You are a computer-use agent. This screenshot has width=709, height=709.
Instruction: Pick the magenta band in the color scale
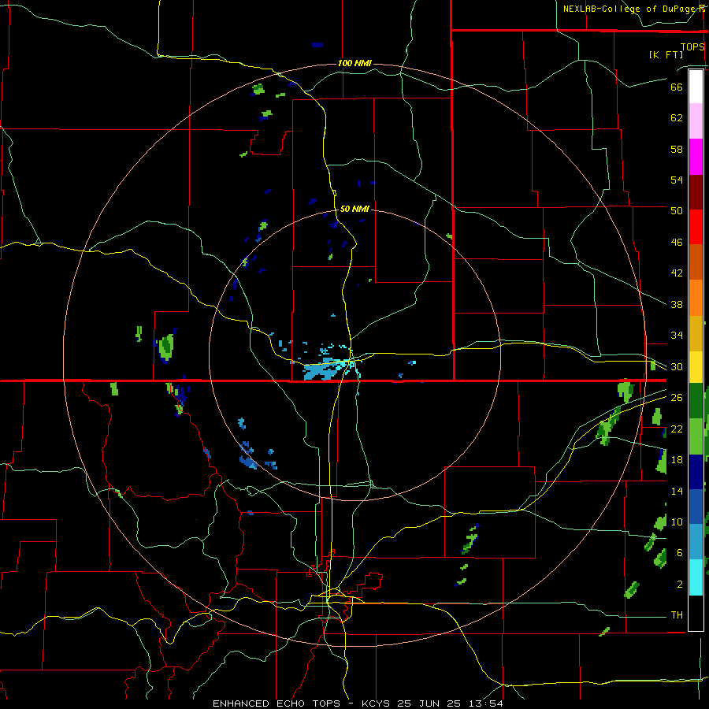coord(696,157)
